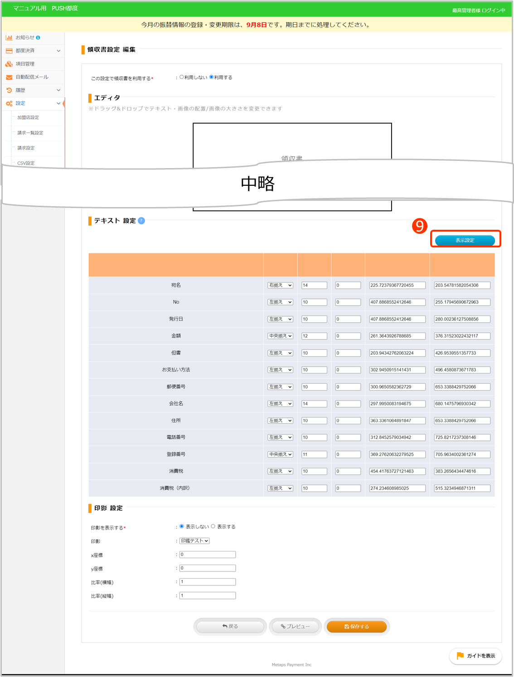Expand the 都度決済 sidebar menu chevron
The width and height of the screenshot is (514, 677).
coord(58,51)
